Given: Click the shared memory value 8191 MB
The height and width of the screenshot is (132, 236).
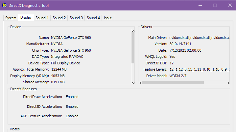Looking at the screenshot, I should click(x=58, y=82).
